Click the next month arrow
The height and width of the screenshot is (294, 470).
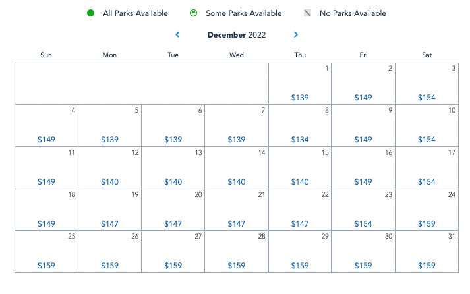(x=296, y=34)
